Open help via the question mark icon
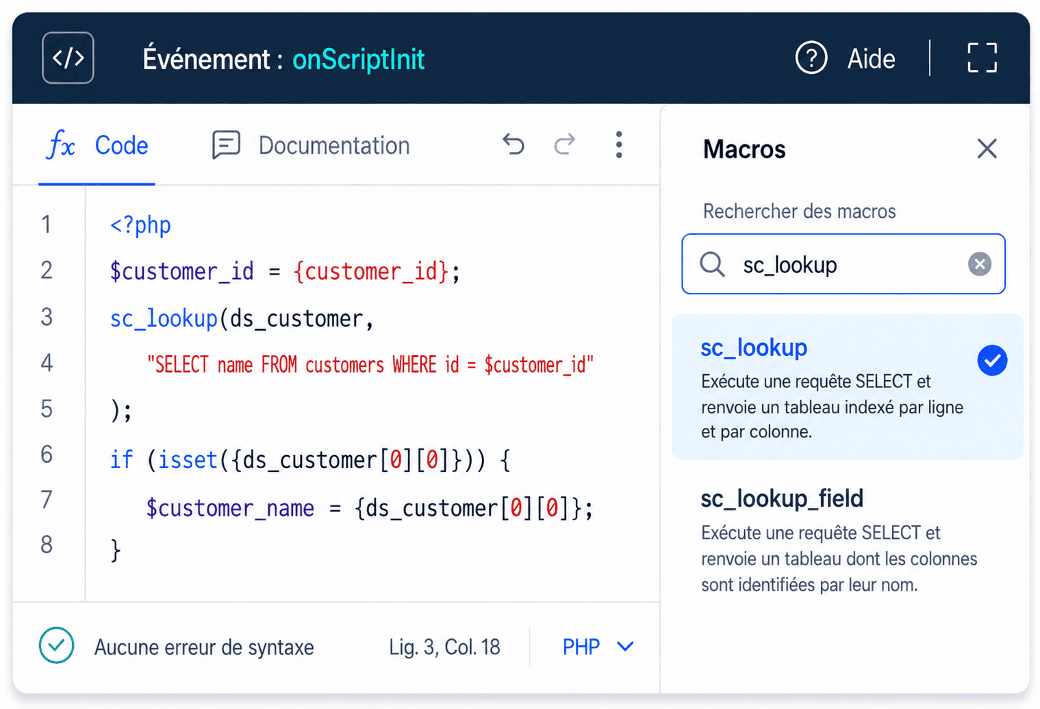Image resolution: width=1040 pixels, height=709 pixels. [811, 58]
